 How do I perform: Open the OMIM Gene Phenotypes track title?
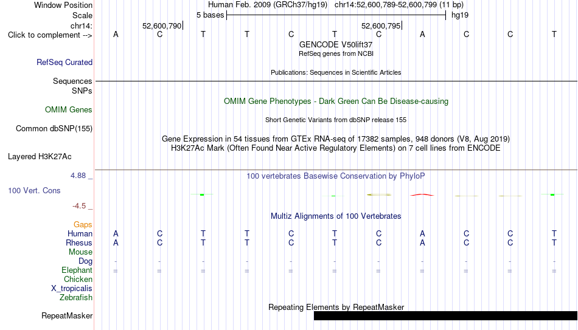point(336,101)
